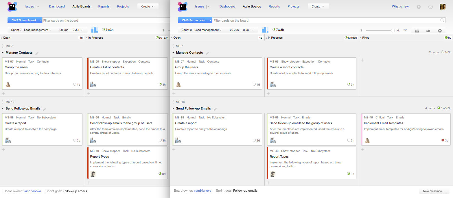Go to Issues in right window
Screen dimensions: 453x198
(200, 6)
